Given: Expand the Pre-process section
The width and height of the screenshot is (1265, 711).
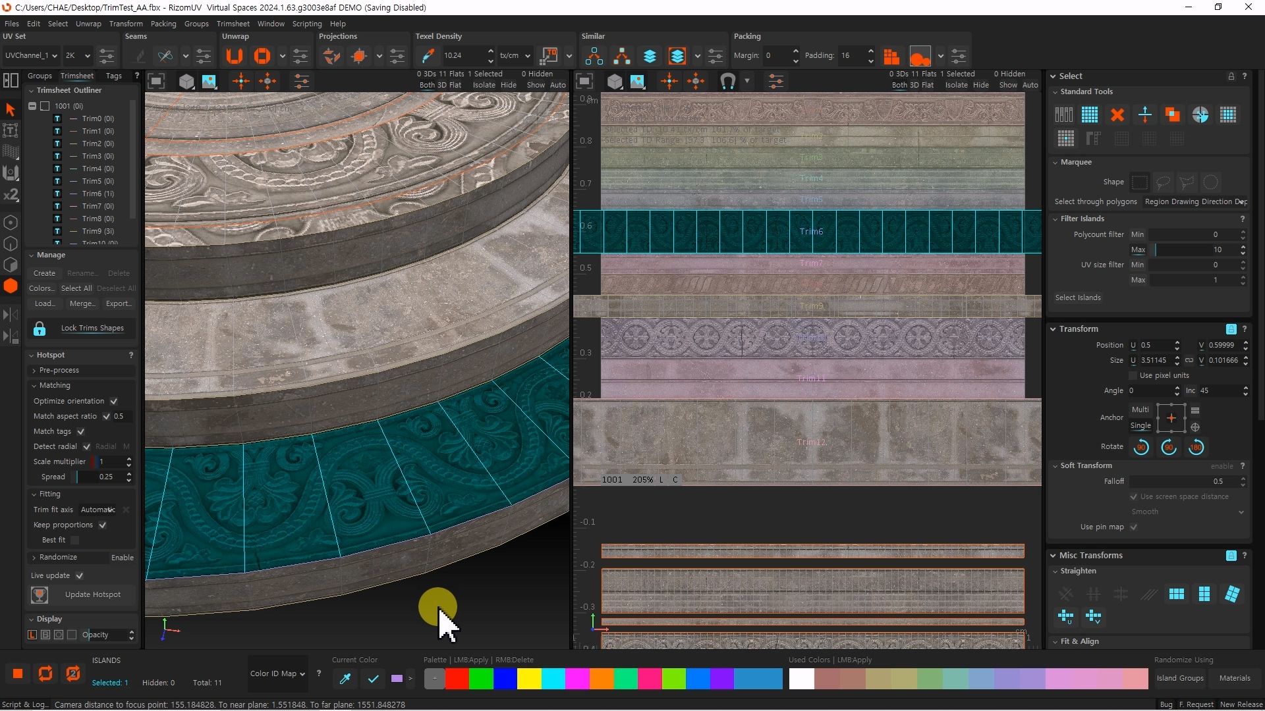Looking at the screenshot, I should point(59,371).
